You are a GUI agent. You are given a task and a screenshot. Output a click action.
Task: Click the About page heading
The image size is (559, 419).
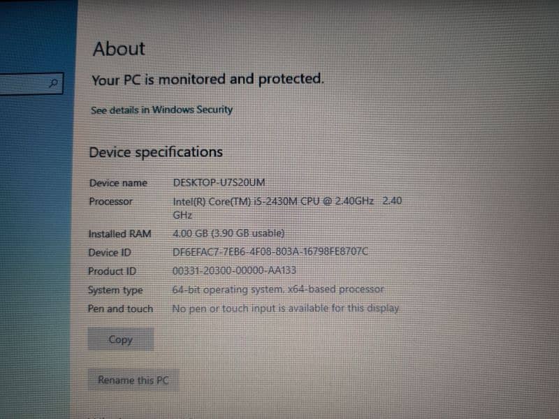tap(119, 49)
